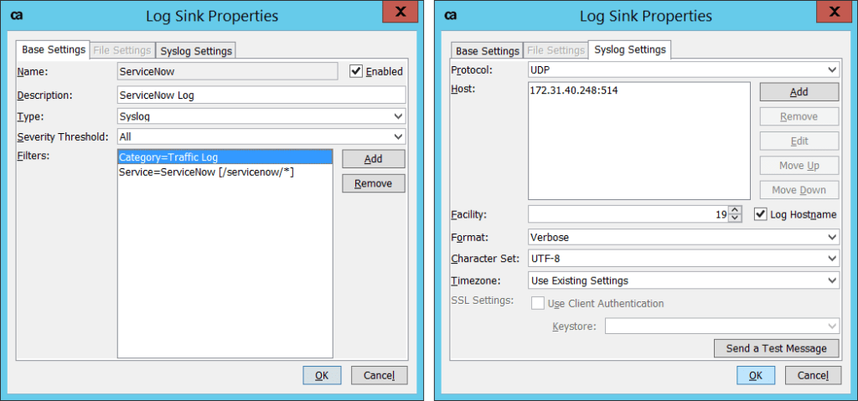Image resolution: width=858 pixels, height=401 pixels.
Task: Open the Type dropdown showing Syslog
Action: 261,116
